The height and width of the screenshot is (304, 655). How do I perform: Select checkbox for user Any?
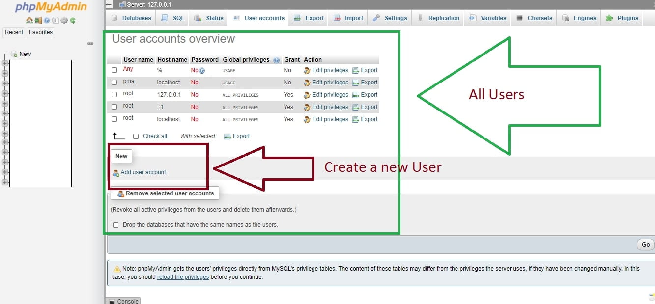tap(114, 70)
